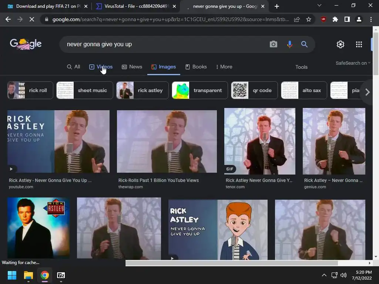Open the volume speaker tray icon
Screen dimensions: 379x284
[x=343, y=275]
